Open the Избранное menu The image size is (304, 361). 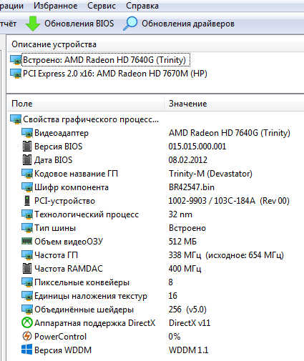click(x=56, y=6)
